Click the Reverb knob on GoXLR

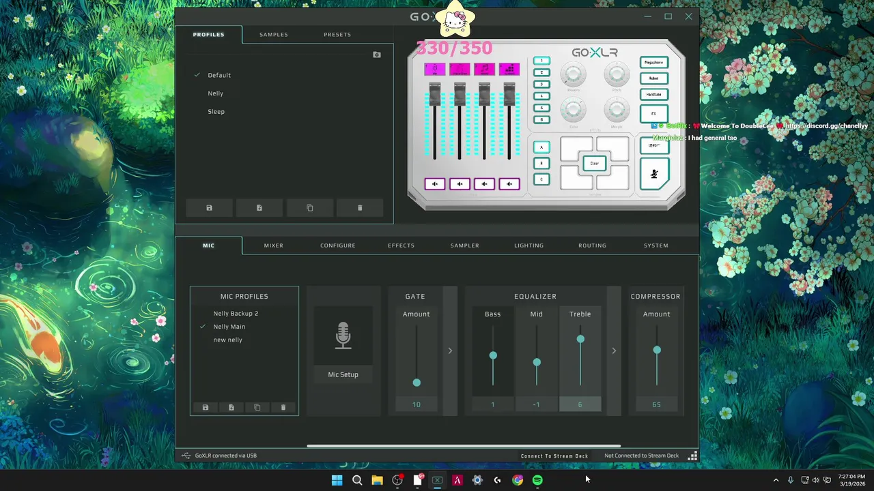[574, 74]
